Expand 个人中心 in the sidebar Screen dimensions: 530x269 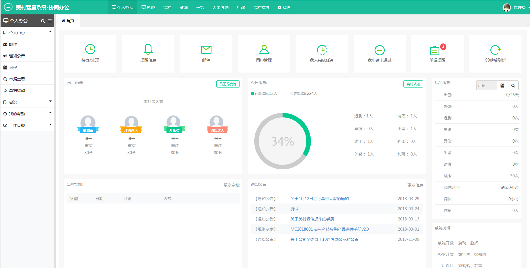27,33
